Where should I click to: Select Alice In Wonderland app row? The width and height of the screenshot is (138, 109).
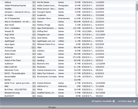68,22
